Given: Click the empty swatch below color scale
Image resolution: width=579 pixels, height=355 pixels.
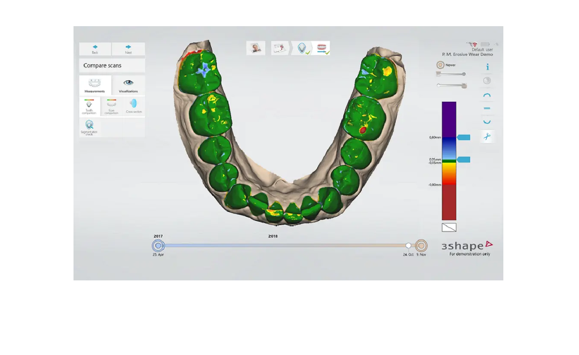Looking at the screenshot, I should point(449,227).
